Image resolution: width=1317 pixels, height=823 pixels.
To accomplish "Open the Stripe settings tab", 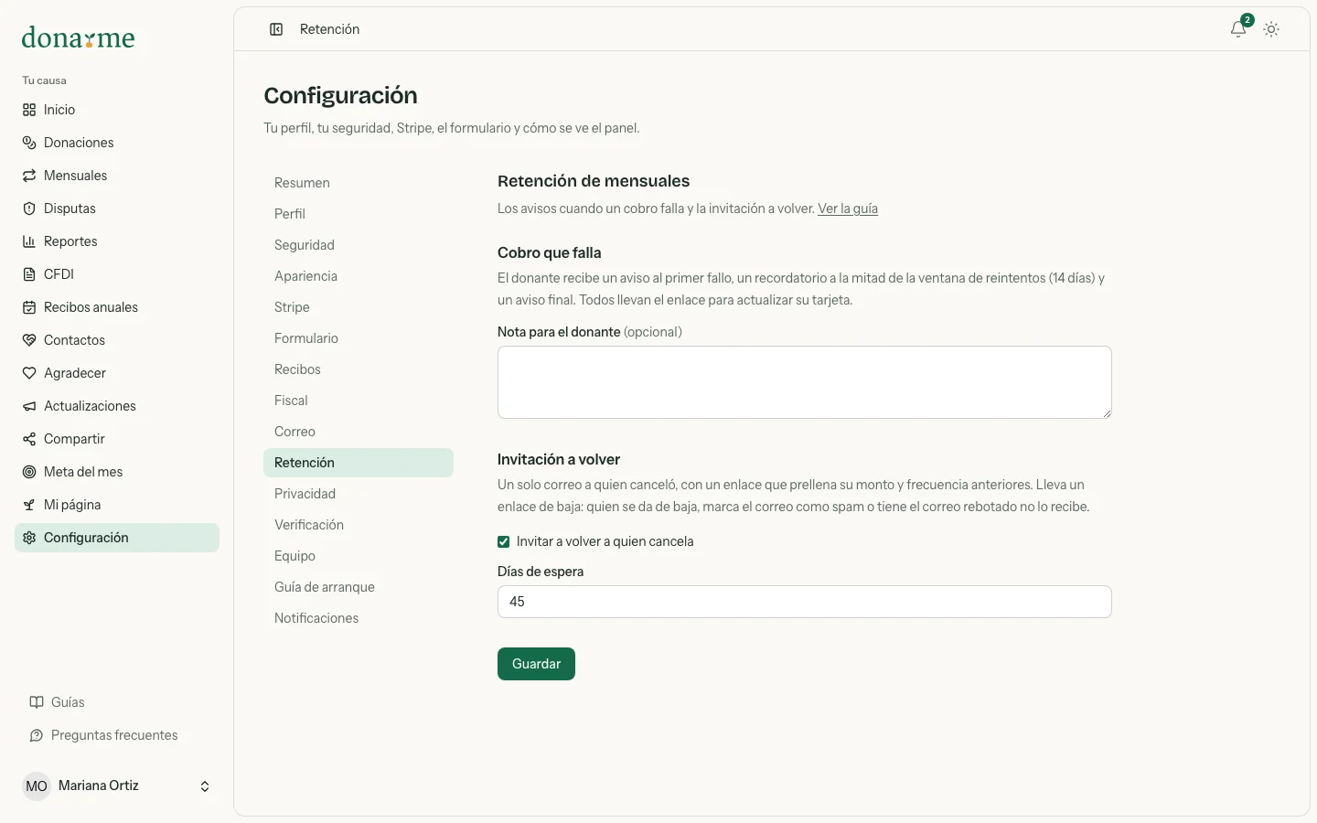I will [359, 307].
